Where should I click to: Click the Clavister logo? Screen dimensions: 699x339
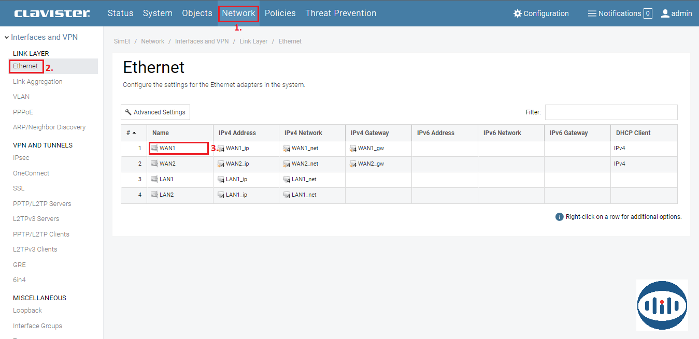(x=52, y=13)
